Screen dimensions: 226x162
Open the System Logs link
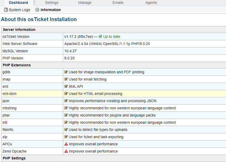point(19,10)
